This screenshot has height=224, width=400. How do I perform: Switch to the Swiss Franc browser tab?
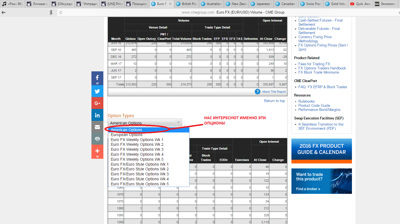(311, 4)
